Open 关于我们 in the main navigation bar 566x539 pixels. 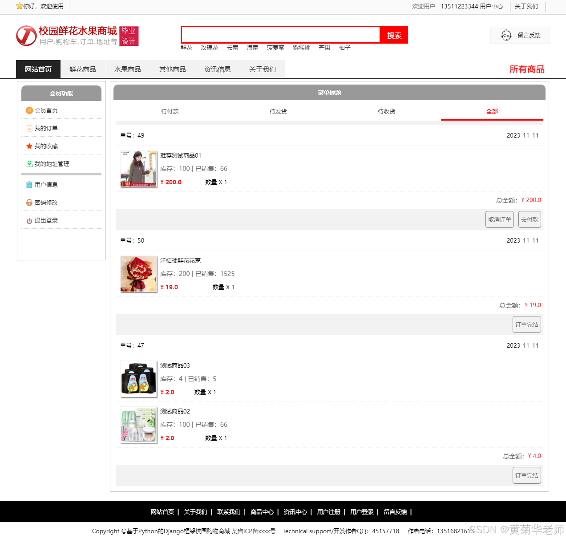click(263, 69)
